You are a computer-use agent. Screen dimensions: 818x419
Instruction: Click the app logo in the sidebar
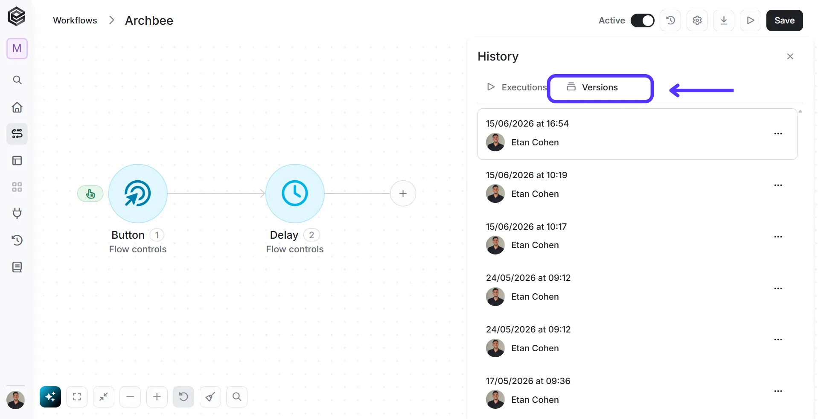click(17, 17)
